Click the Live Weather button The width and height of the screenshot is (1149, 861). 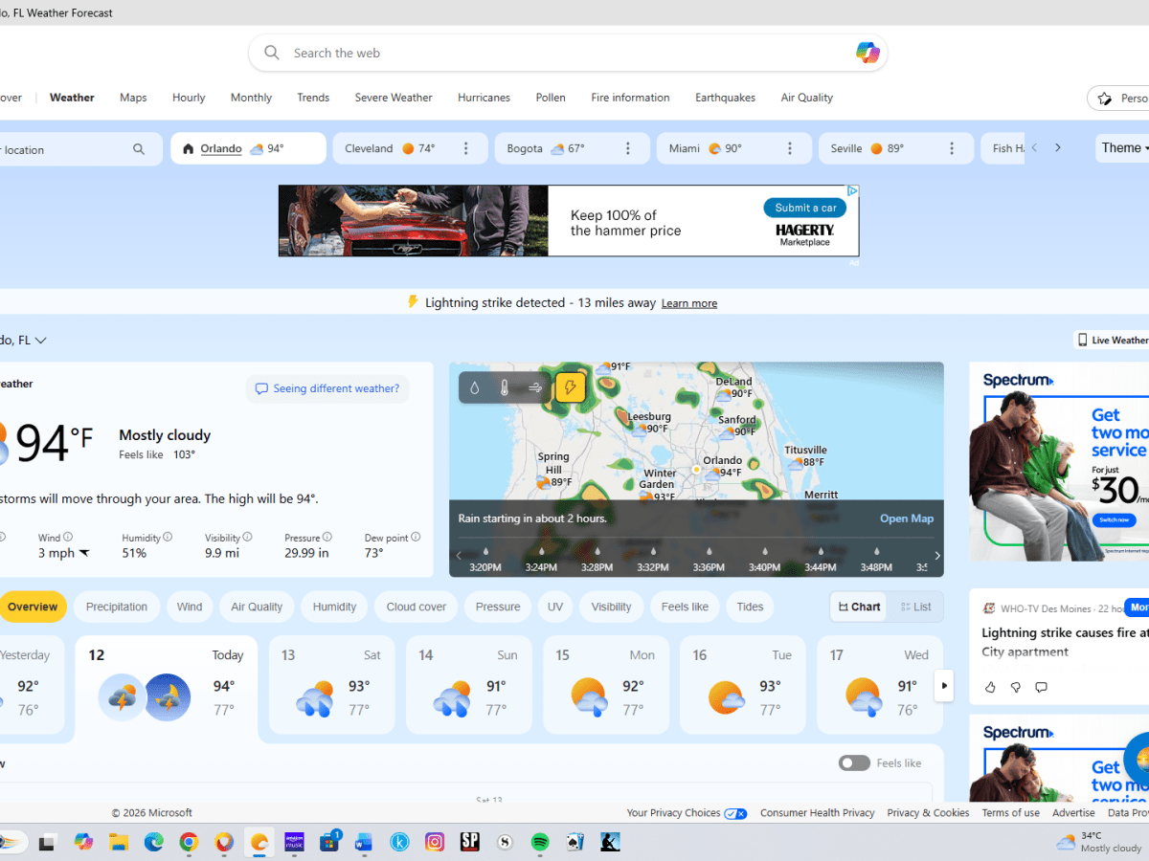[1112, 340]
